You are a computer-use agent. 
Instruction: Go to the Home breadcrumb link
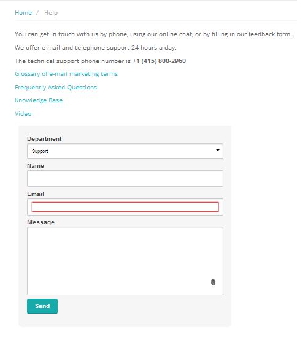click(x=23, y=13)
